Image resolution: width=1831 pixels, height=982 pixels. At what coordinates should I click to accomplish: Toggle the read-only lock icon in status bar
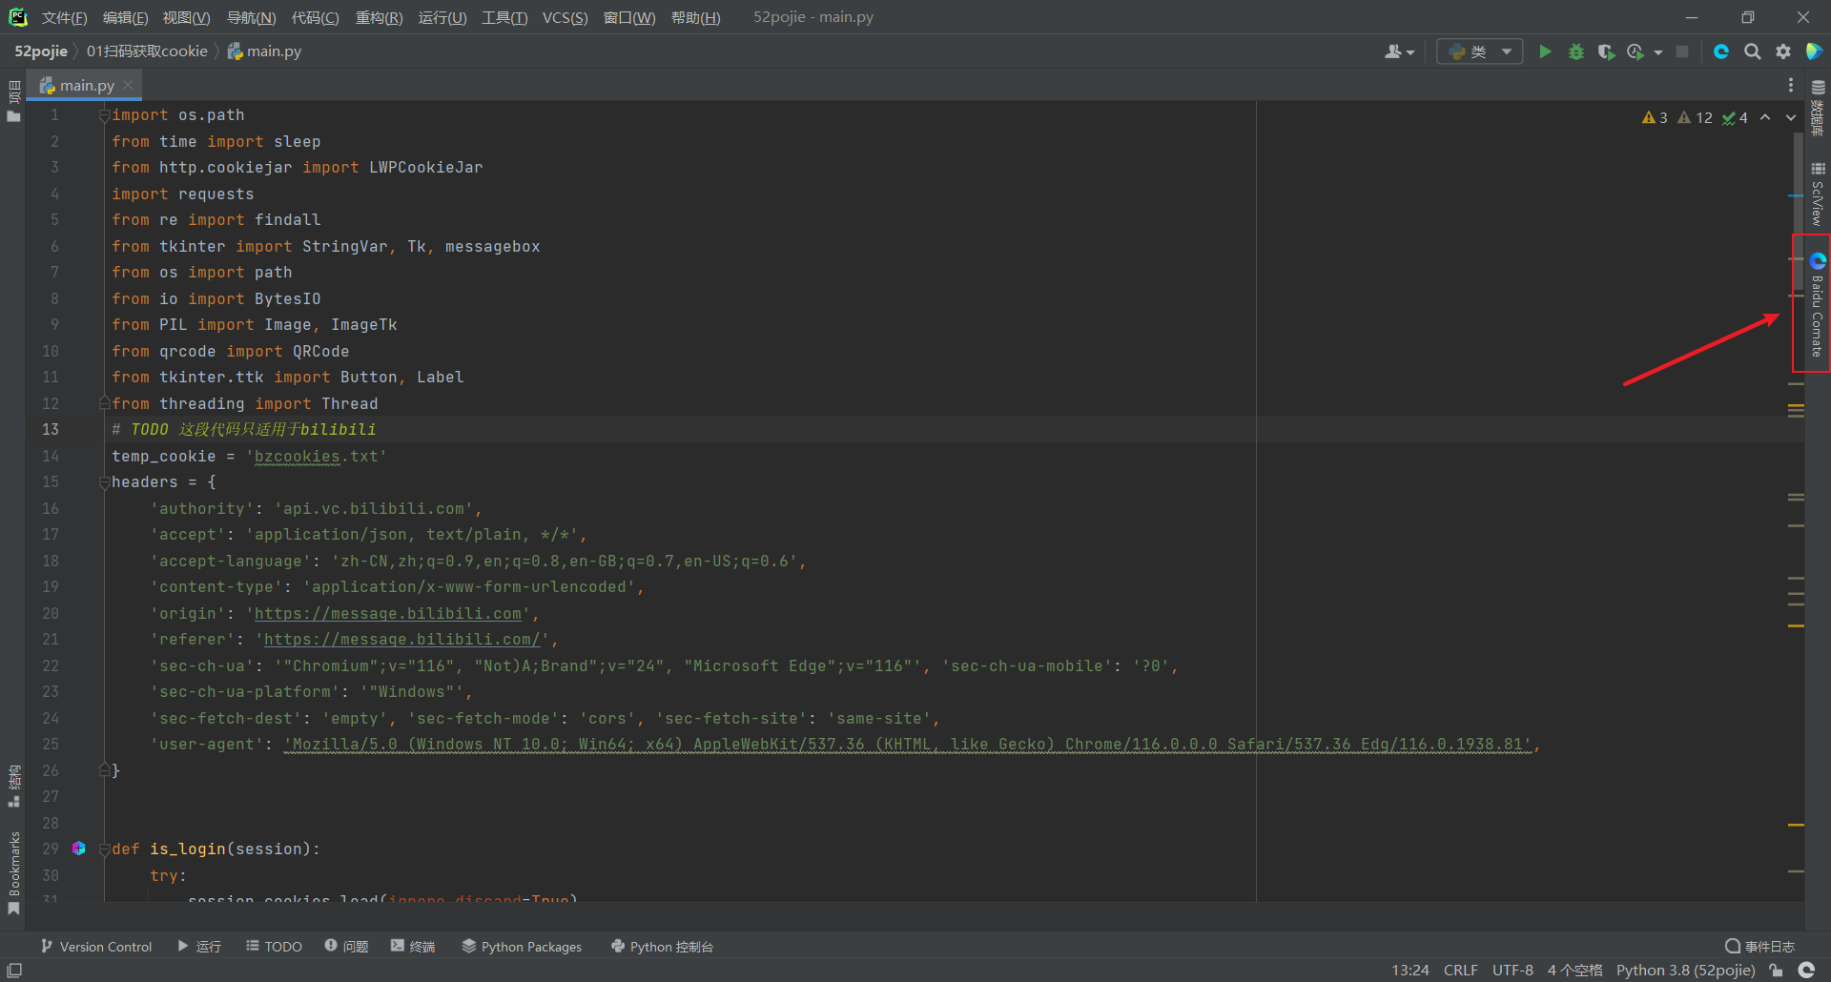click(x=1776, y=970)
